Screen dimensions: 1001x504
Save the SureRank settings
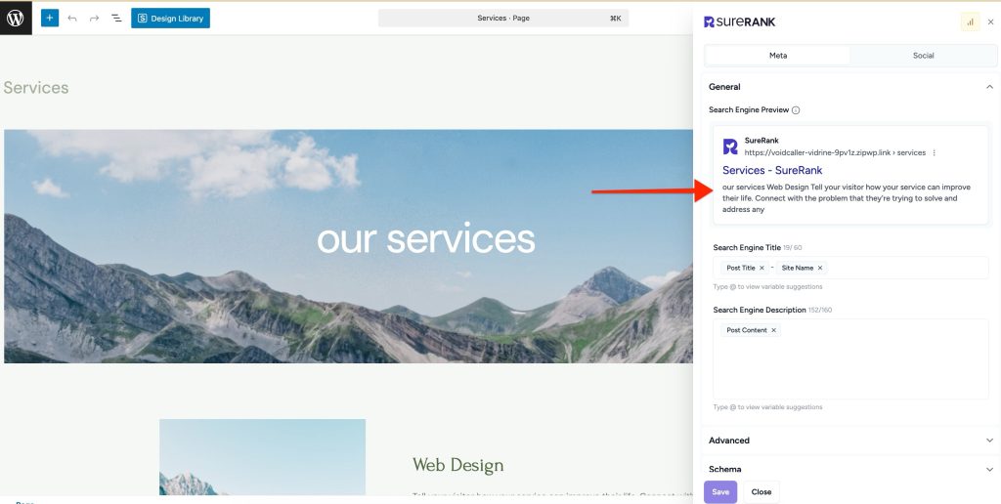pyautogui.click(x=720, y=492)
